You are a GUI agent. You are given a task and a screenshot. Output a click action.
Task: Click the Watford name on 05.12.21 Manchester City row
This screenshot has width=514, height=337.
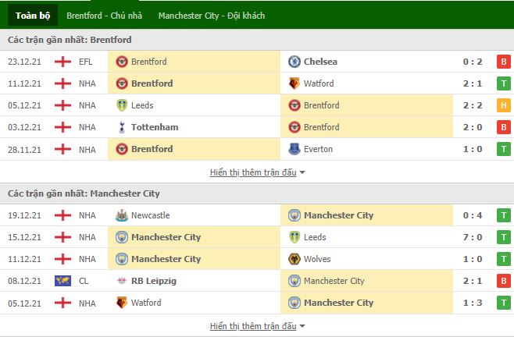coord(146,303)
